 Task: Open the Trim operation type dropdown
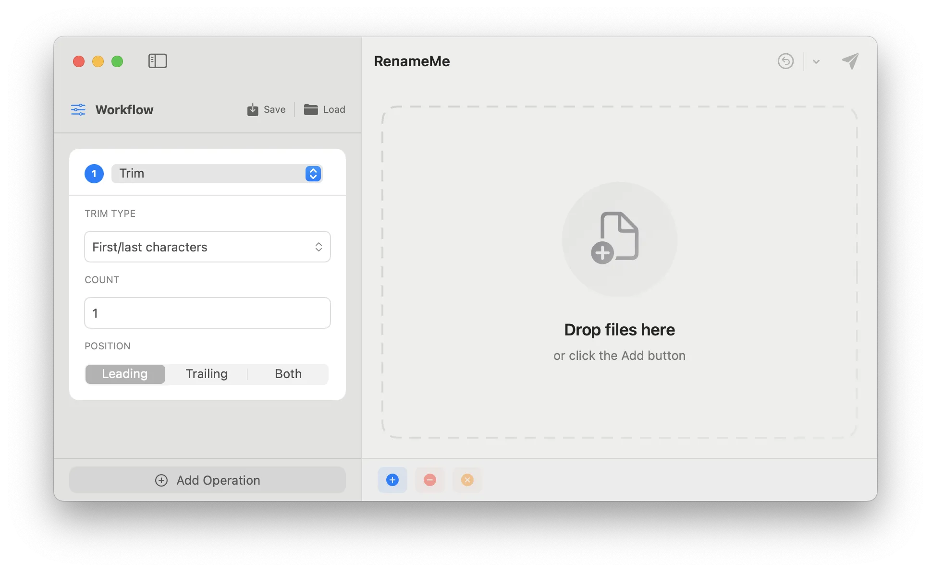(x=217, y=173)
